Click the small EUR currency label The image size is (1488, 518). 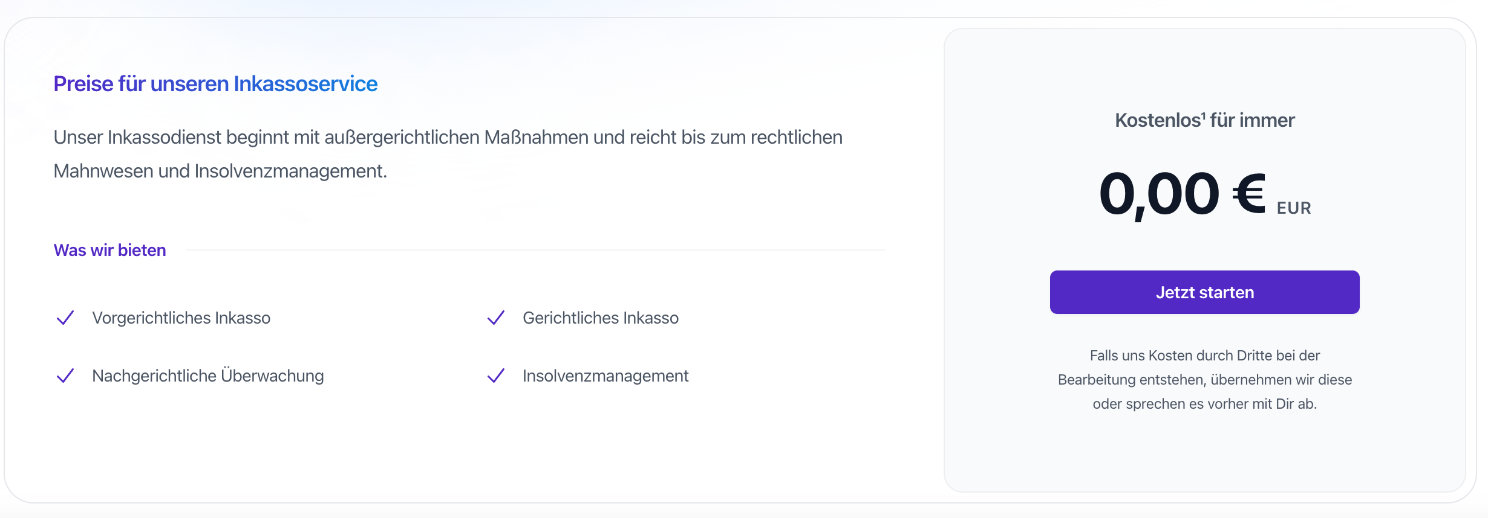coord(1294,208)
